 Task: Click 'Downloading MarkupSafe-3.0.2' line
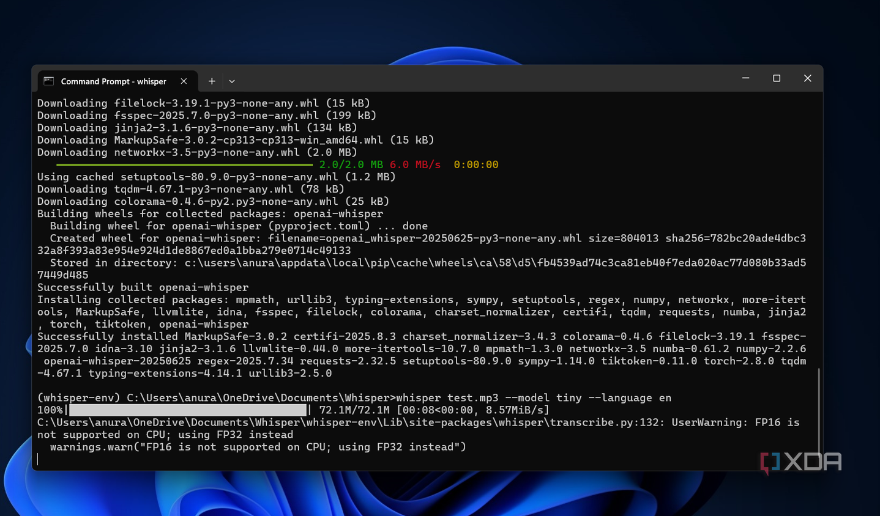[x=236, y=140]
